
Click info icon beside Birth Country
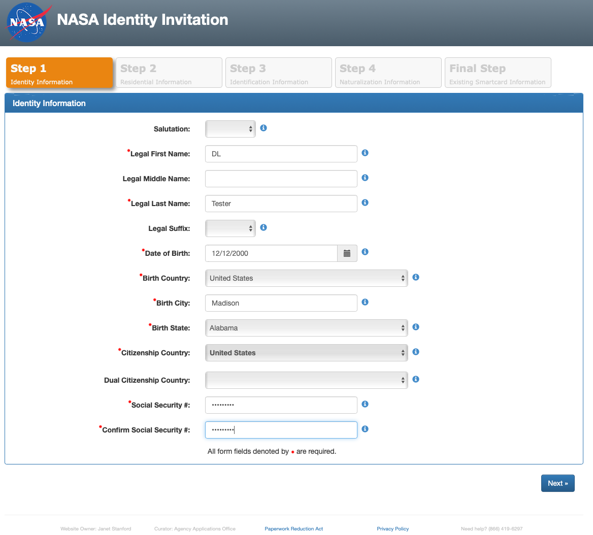416,278
